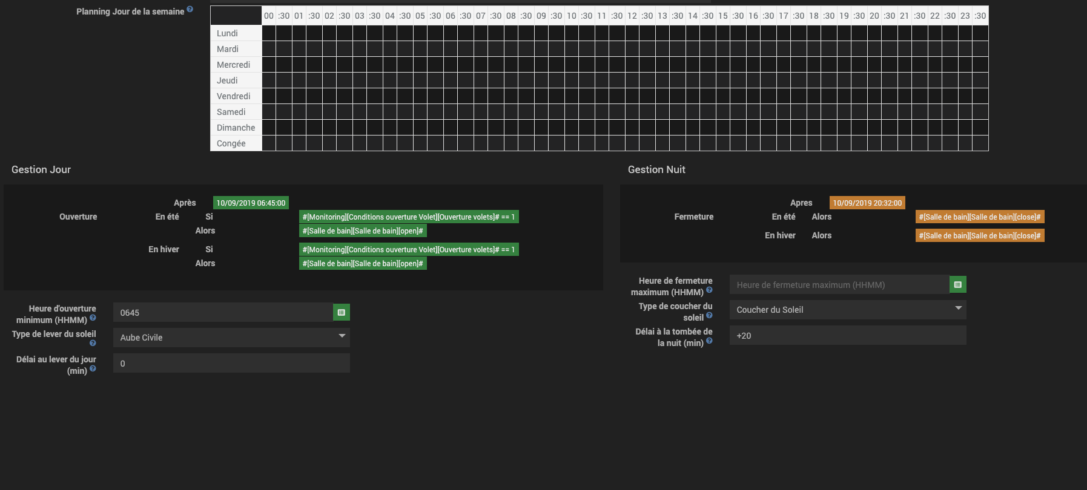Click the Type de coucher du soleil label
The width and height of the screenshot is (1087, 490).
coord(675,312)
